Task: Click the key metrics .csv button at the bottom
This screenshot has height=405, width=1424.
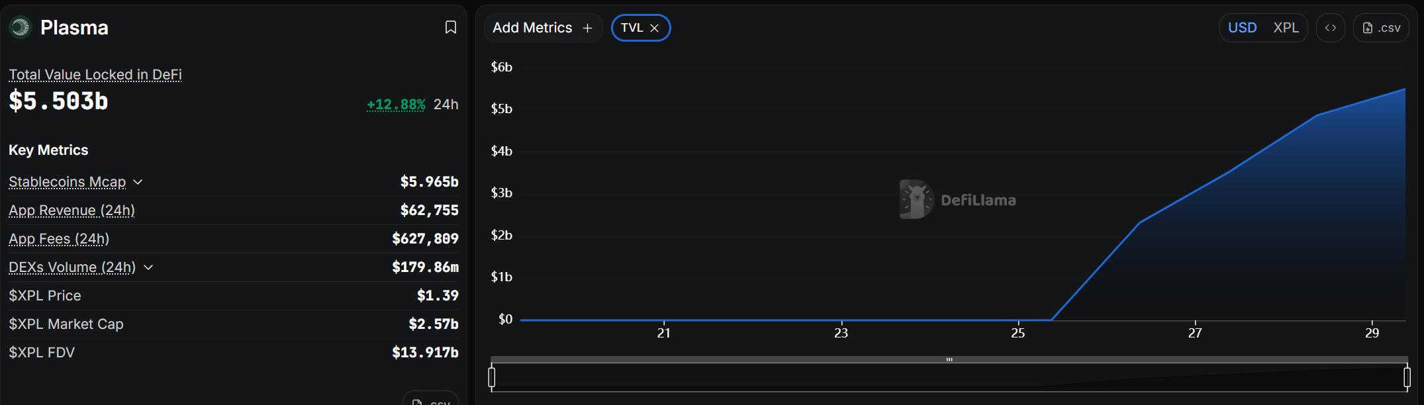Action: tap(431, 400)
